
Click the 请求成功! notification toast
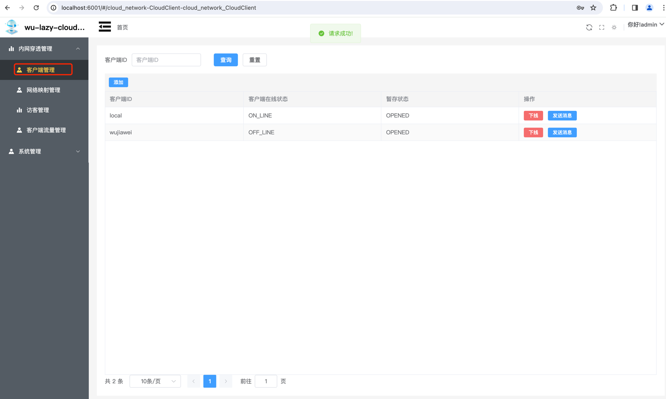[x=335, y=33]
